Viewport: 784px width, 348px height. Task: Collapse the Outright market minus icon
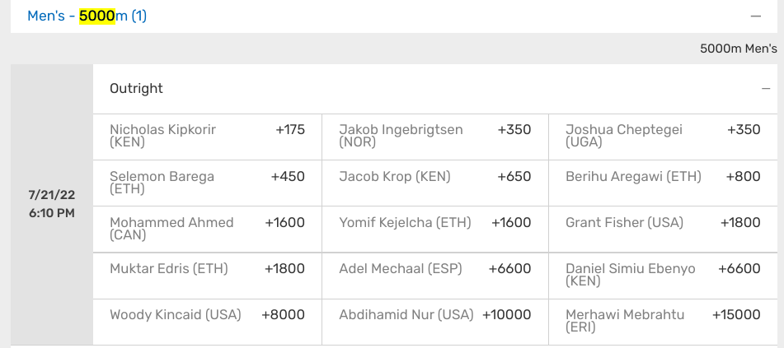[766, 88]
